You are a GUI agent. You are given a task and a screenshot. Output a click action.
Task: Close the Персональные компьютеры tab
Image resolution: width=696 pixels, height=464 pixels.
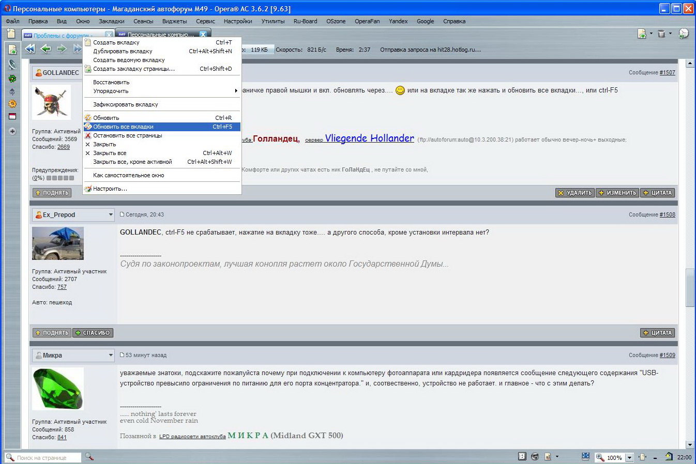point(203,35)
